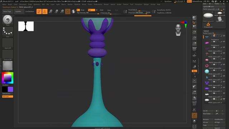Toggle eye visibility of selected PM3D_Sphere3D1_8 subtool

coord(224,99)
